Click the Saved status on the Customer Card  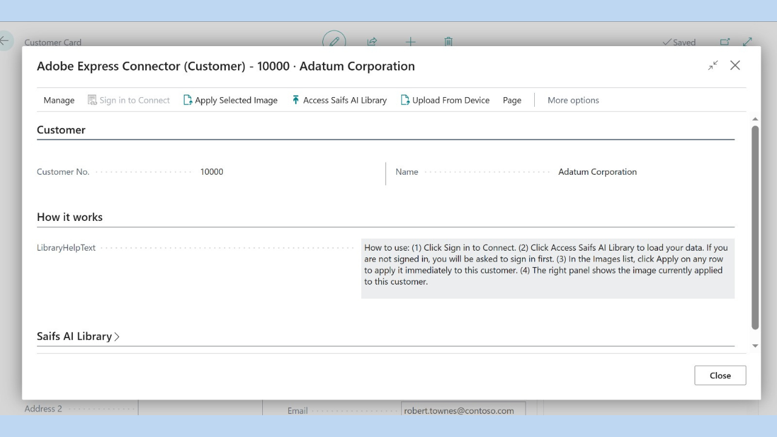[679, 42]
